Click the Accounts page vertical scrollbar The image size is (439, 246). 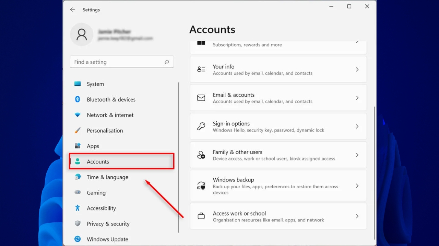pos(375,173)
